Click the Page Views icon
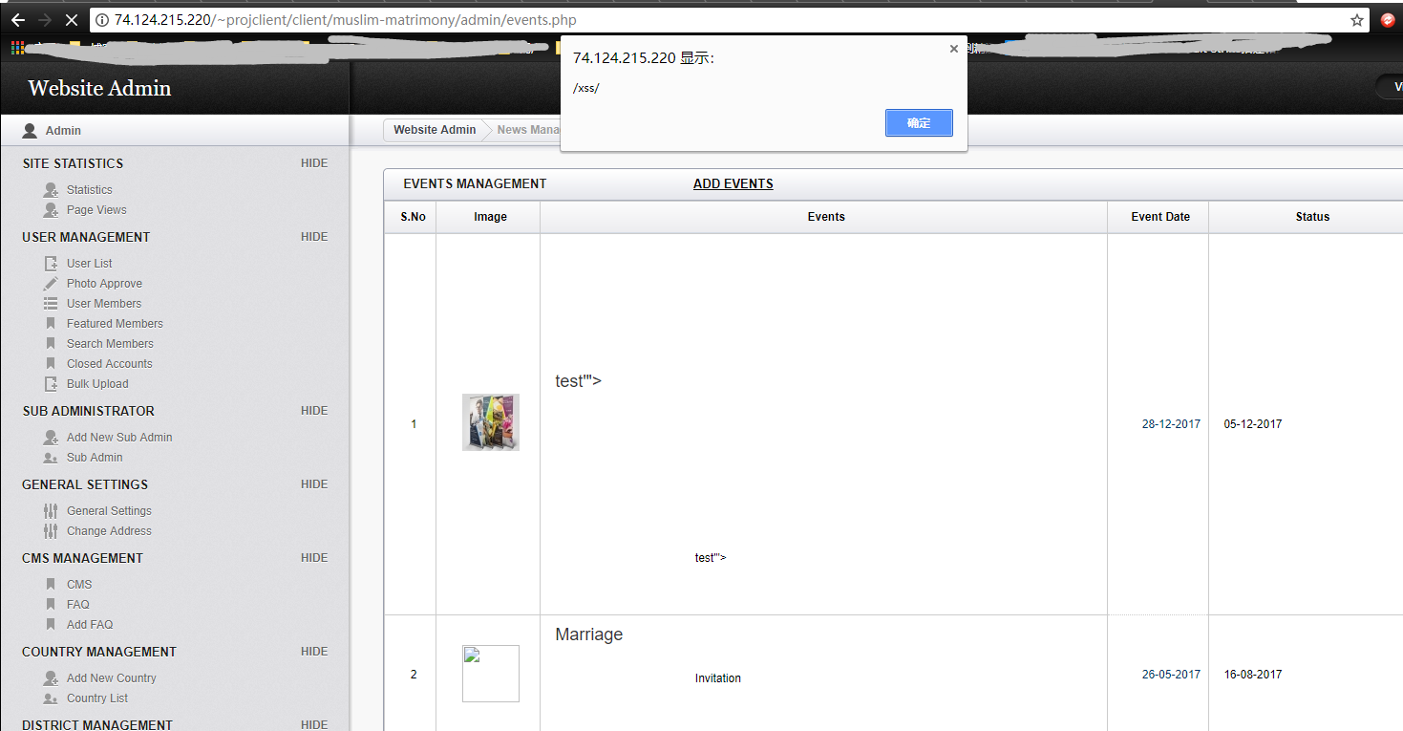This screenshot has height=731, width=1403. [x=51, y=210]
